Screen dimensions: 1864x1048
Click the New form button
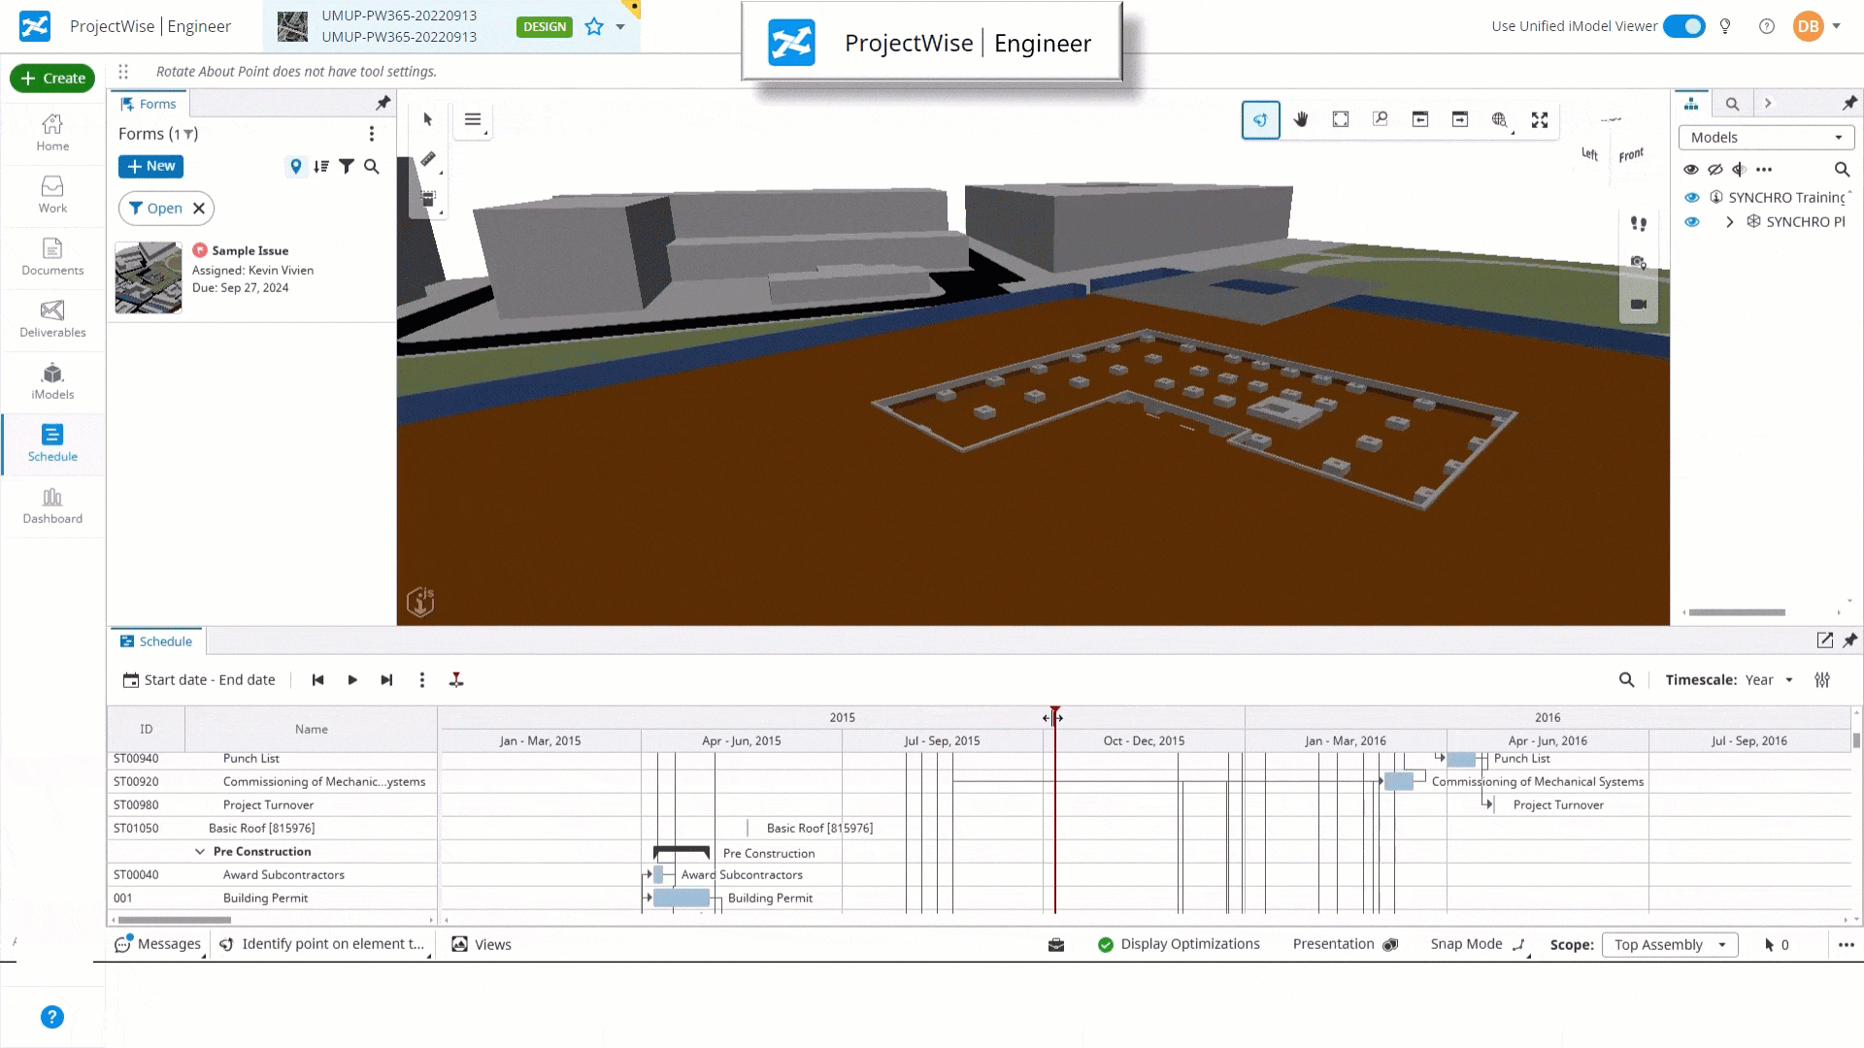pos(150,165)
